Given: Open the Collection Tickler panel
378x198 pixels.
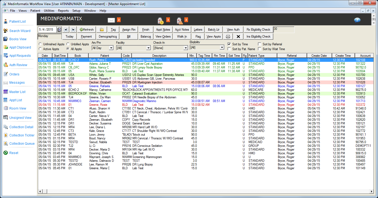Looking at the screenshot, I should (22, 135).
